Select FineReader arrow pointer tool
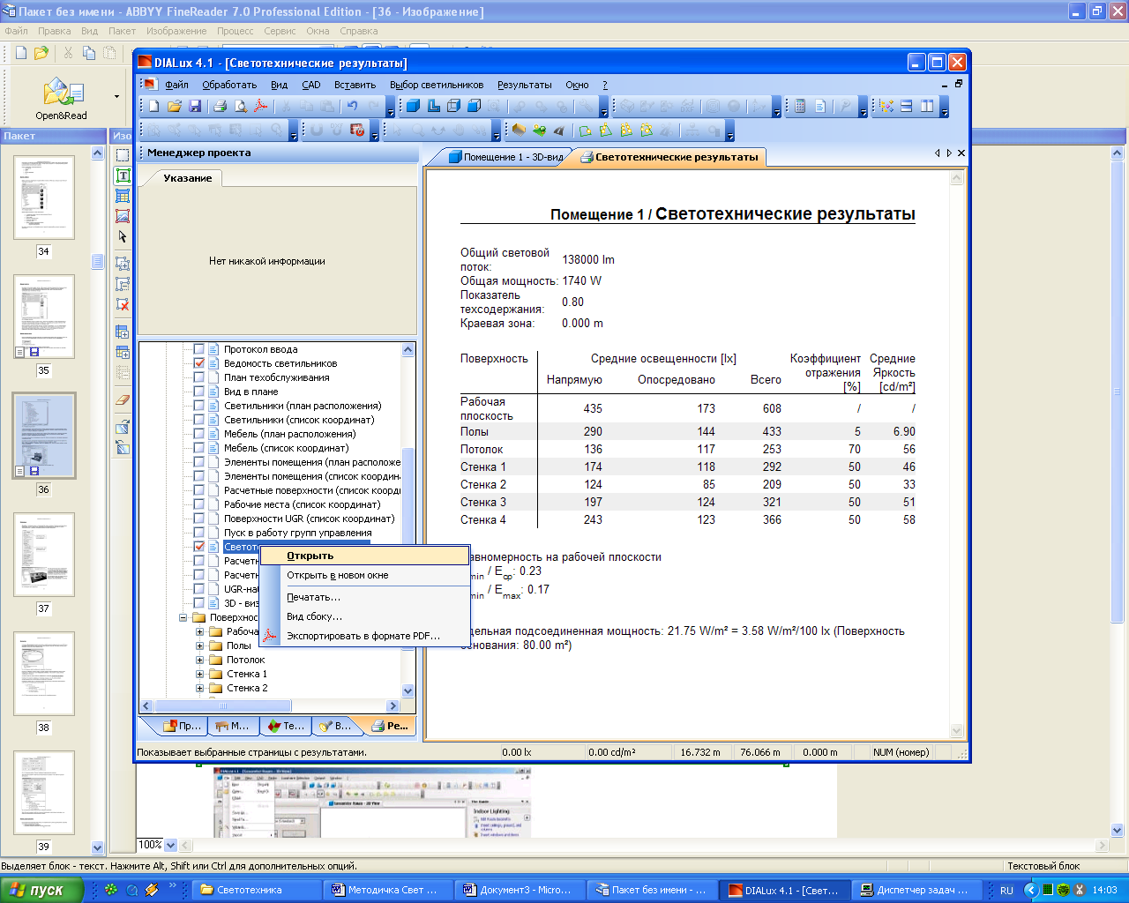 pos(123,236)
